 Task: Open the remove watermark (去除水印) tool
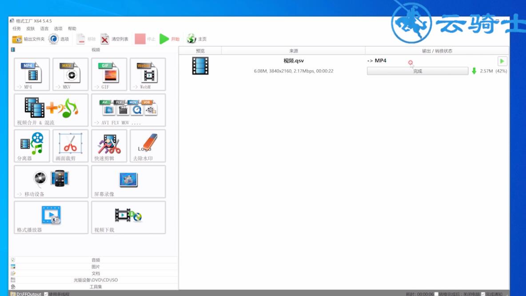[x=147, y=146]
